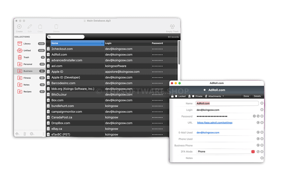Open the 2FA Mode Phone dropdown
Viewport: 284px width, 182px height.
(x=225, y=152)
